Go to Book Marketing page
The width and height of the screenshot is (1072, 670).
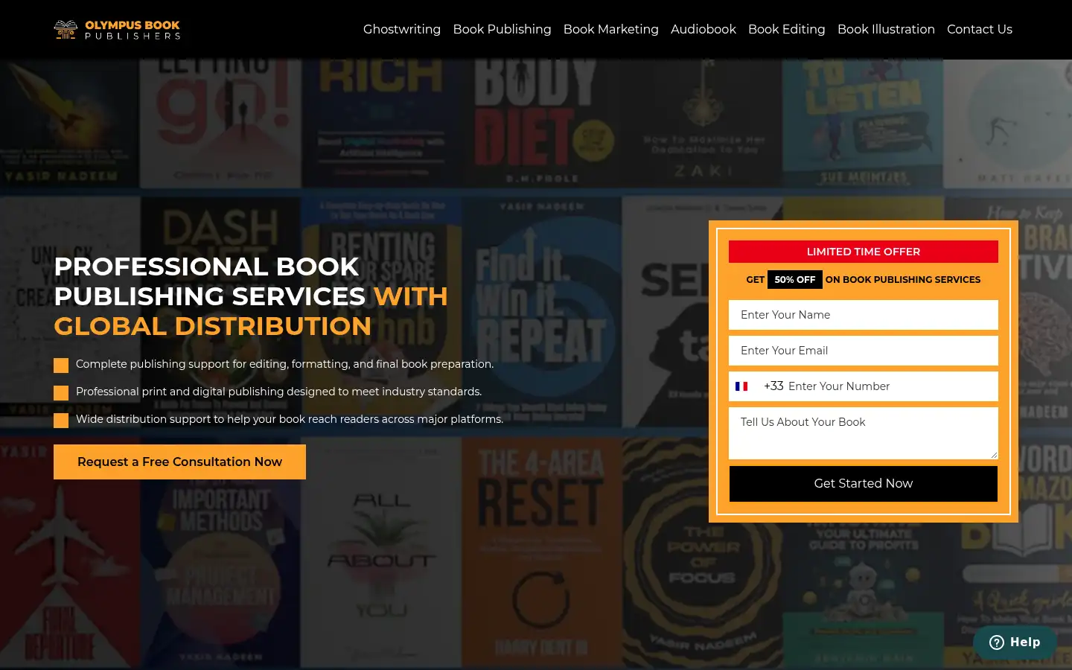611,29
